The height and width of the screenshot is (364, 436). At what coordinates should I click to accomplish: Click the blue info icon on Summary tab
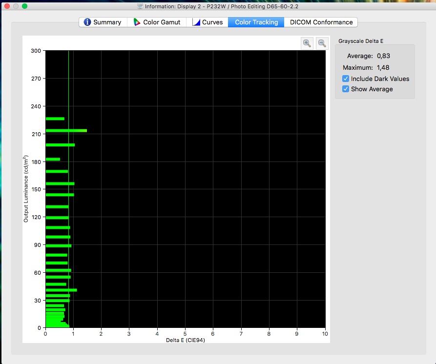[x=87, y=22]
